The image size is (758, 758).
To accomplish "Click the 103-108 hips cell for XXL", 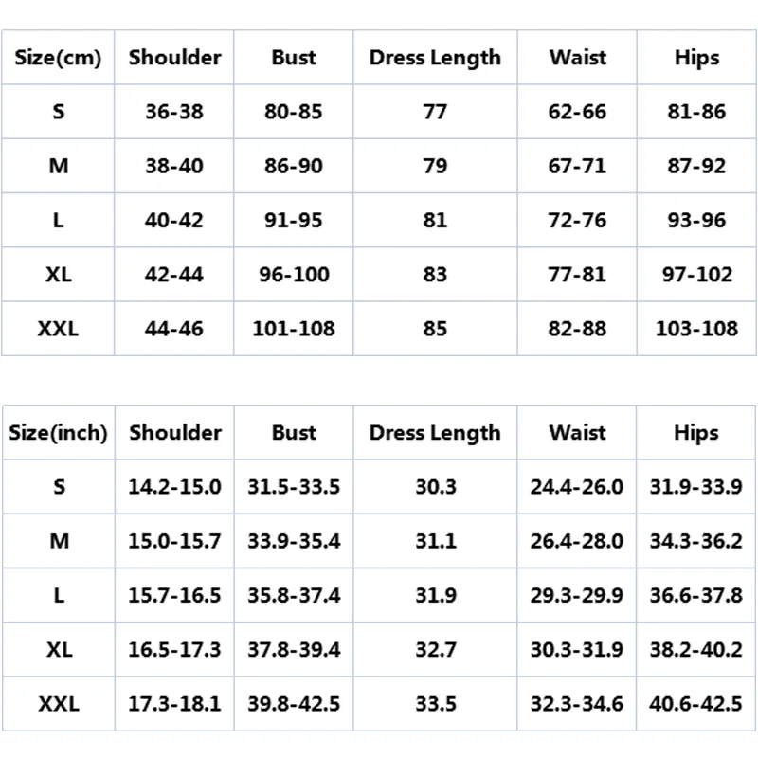I will (696, 329).
